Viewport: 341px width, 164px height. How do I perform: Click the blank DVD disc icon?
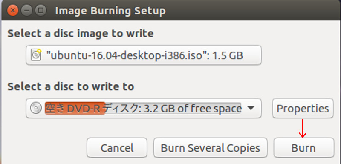[36, 108]
